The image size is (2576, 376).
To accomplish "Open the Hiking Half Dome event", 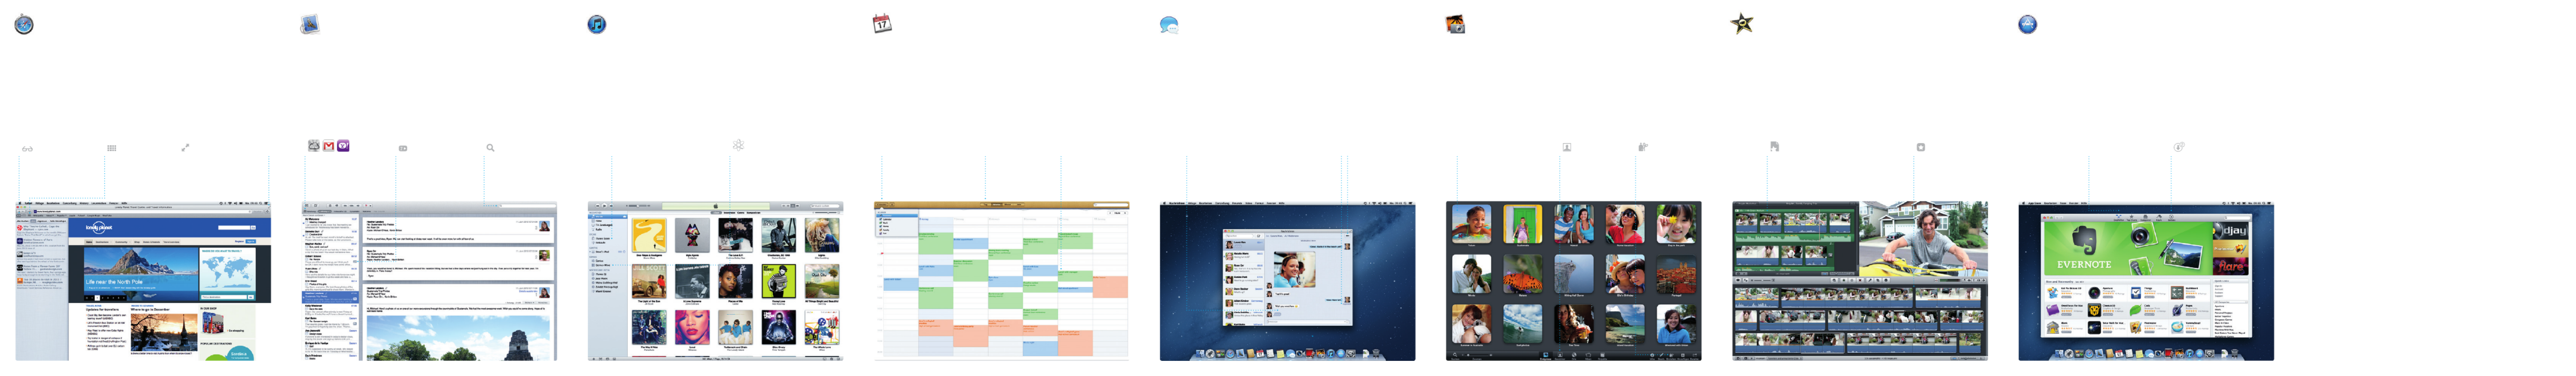I will click(x=1574, y=274).
